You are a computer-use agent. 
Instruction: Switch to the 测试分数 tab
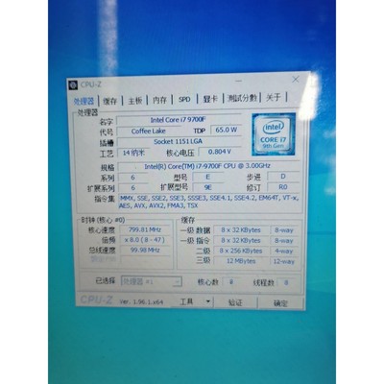point(242,98)
